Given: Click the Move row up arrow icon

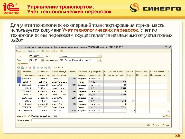Looking at the screenshot, I should 38,68.
